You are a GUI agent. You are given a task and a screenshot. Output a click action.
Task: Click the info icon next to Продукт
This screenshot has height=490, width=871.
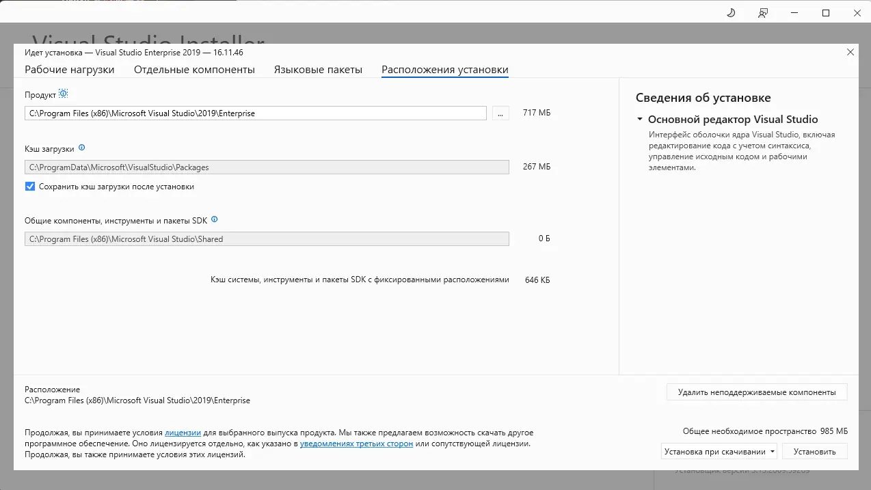[63, 93]
